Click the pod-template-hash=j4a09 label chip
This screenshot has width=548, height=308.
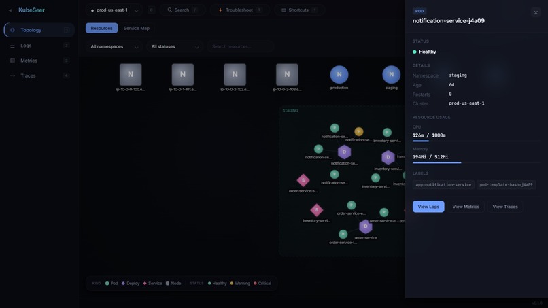[506, 184]
